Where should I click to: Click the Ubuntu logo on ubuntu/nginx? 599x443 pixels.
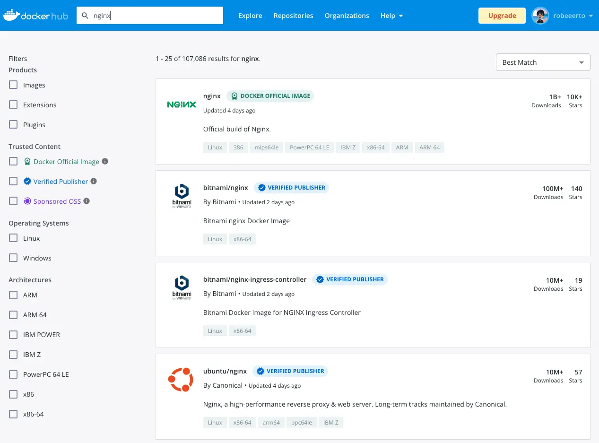[x=181, y=379]
